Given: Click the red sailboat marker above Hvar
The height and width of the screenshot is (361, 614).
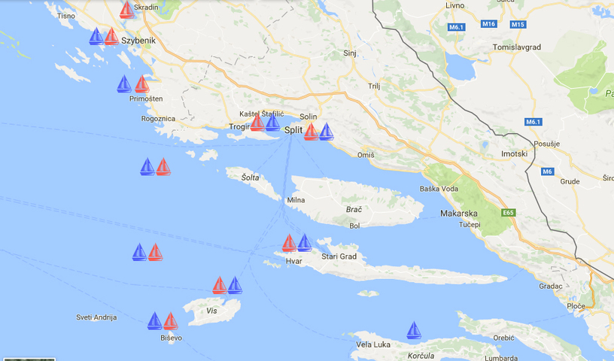Looking at the screenshot, I should tap(290, 243).
